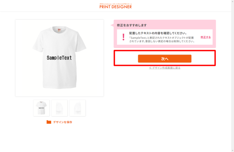The image size is (234, 152).
Task: Click the 修正をおすすめします heading
Action: coord(132,25)
